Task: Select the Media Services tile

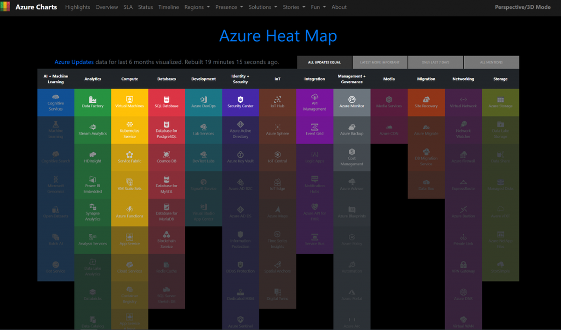Action: click(x=389, y=103)
